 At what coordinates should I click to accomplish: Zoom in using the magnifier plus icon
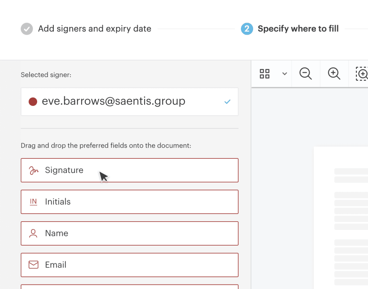pyautogui.click(x=334, y=74)
